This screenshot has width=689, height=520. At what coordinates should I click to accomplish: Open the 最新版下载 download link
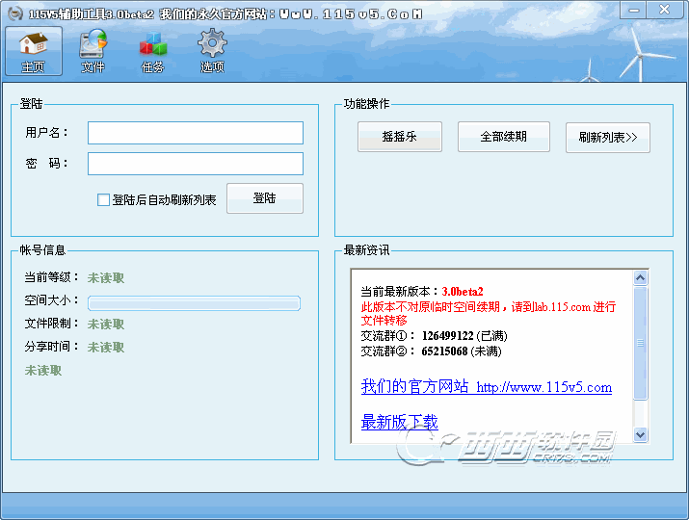coord(399,422)
